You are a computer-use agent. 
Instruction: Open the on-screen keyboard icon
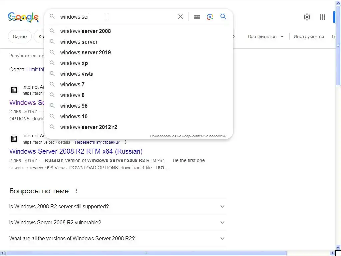point(197,17)
